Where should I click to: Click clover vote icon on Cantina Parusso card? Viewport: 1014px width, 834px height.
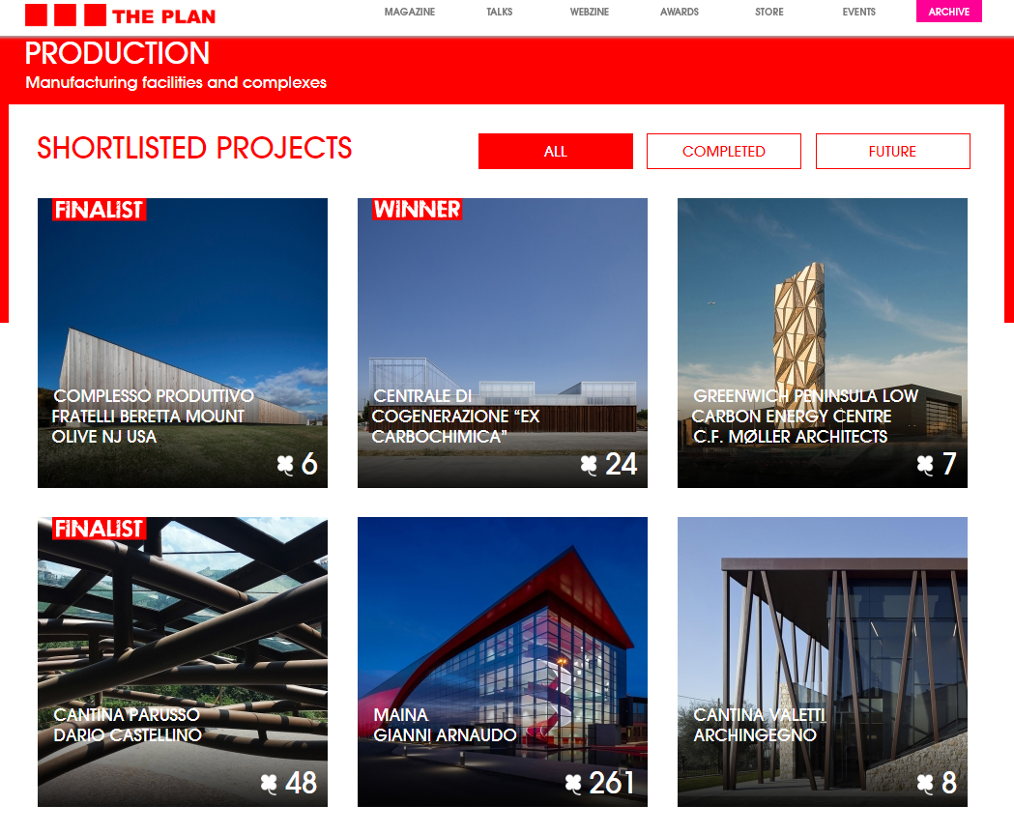click(x=270, y=783)
